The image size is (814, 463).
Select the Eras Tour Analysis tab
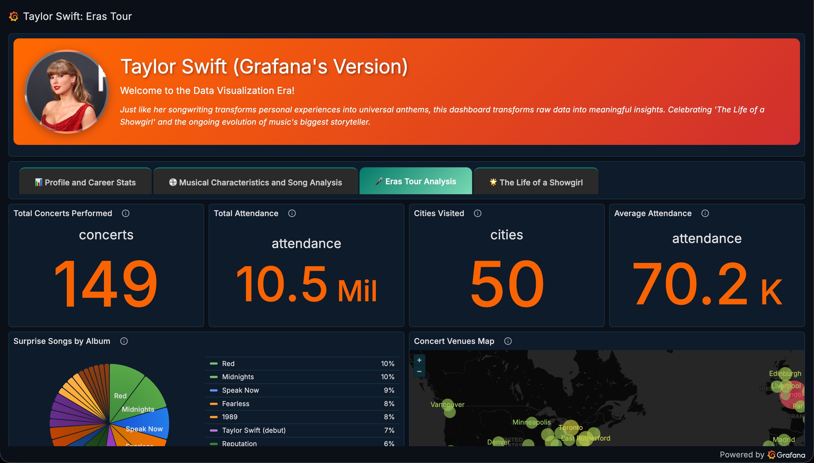416,181
